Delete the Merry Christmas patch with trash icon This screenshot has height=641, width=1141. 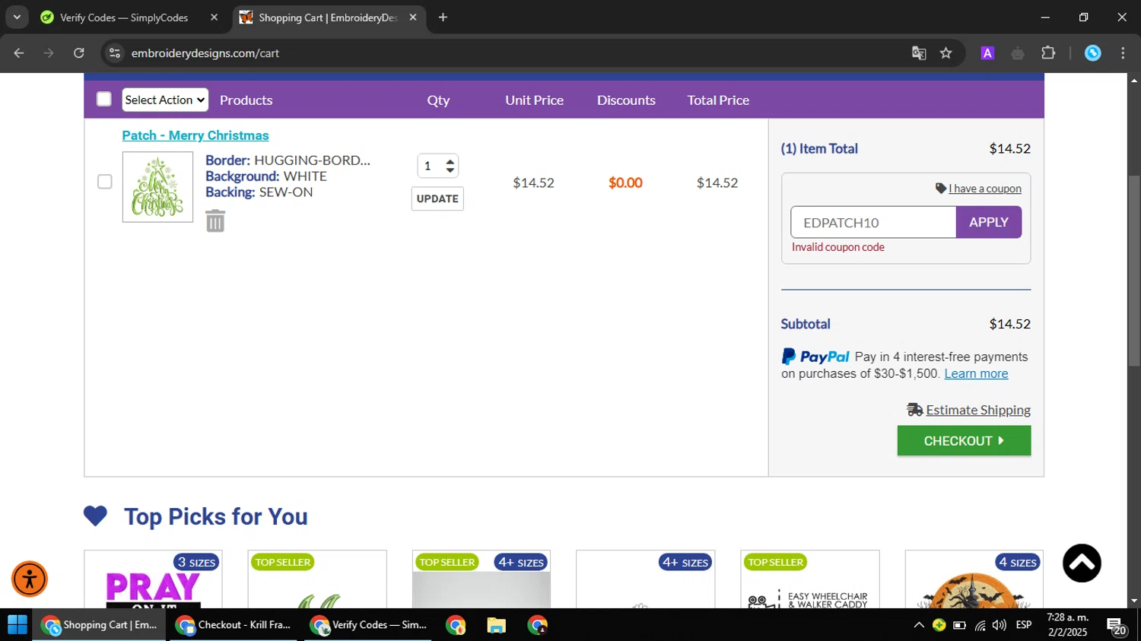click(x=215, y=221)
